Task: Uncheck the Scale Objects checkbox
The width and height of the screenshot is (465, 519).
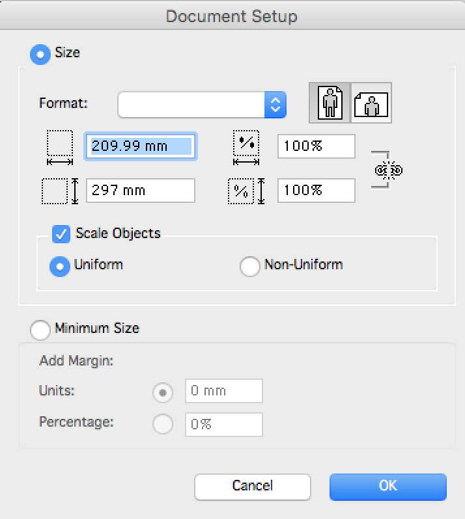Action: pos(61,234)
